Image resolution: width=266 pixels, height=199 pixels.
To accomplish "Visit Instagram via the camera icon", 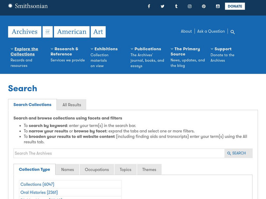I will [190, 6].
